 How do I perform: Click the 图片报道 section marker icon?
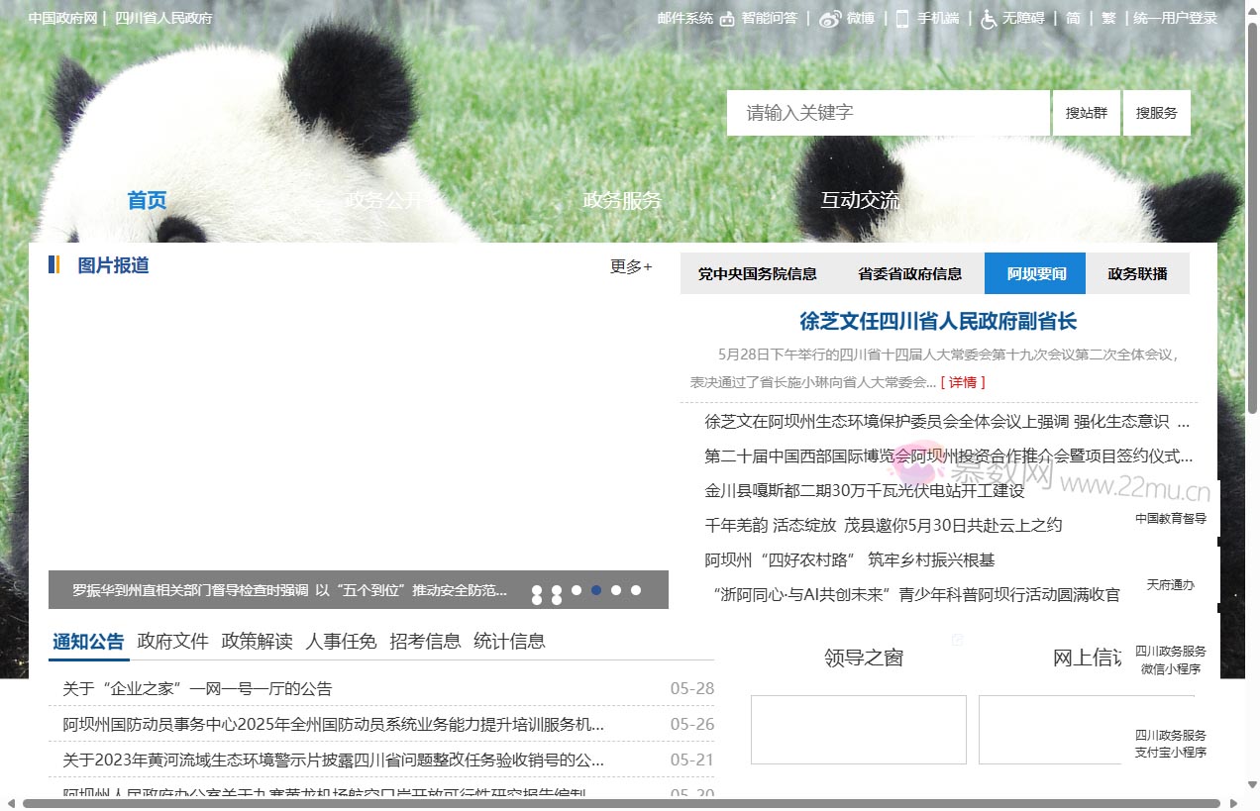coord(54,264)
